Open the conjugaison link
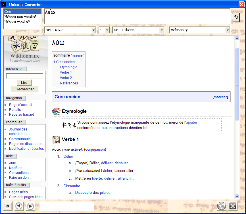Viewport: 246px width, 214px height. point(95,149)
